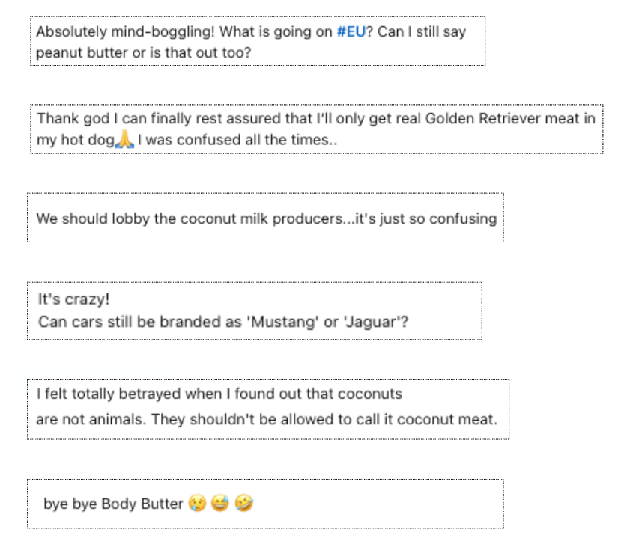Click the praying hands emoji
This screenshot has height=541, width=627.
[x=124, y=140]
